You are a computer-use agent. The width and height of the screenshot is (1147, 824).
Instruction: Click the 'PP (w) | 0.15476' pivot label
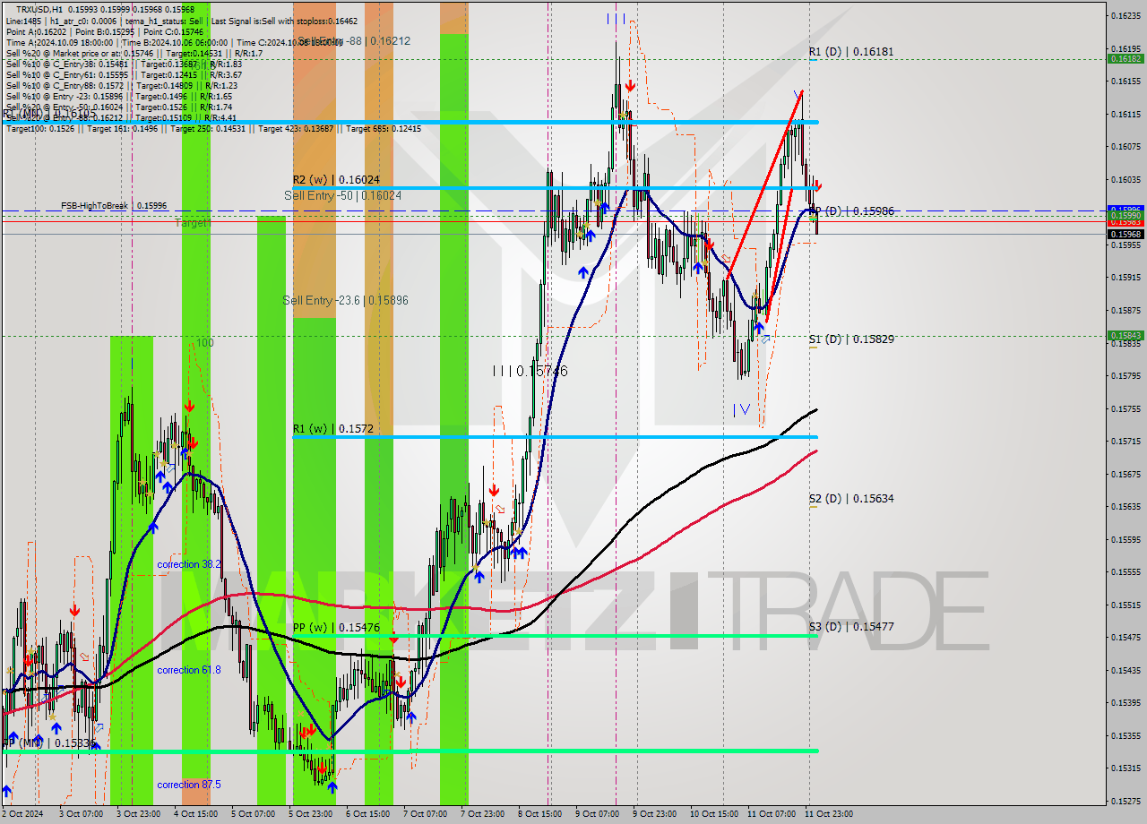click(x=336, y=628)
